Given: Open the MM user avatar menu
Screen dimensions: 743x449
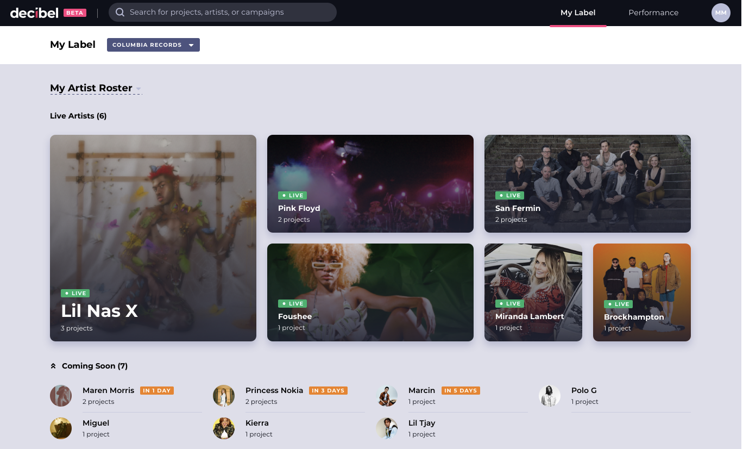Looking at the screenshot, I should click(721, 13).
